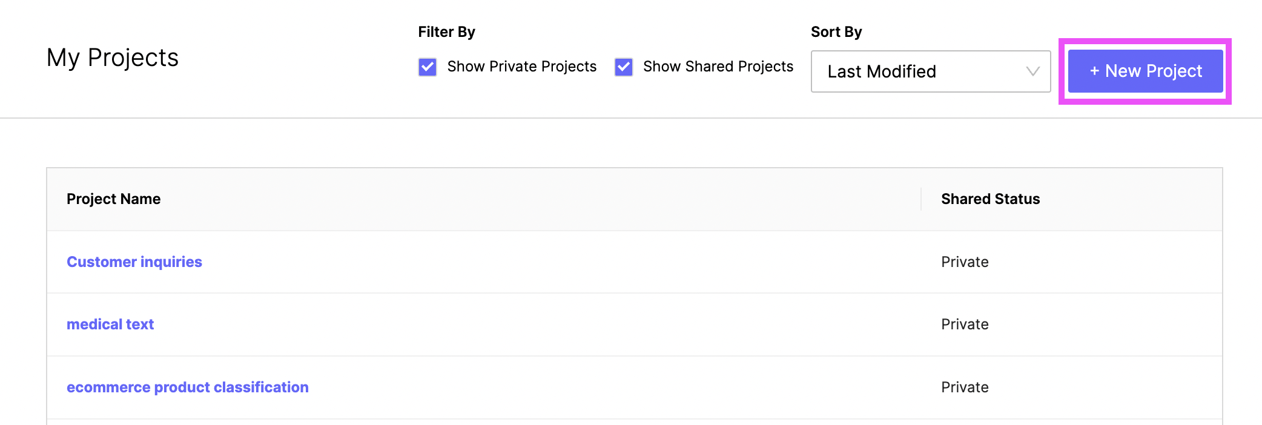Screen dimensions: 1262x425
Task: Click the Shared Status column header
Action: (990, 199)
